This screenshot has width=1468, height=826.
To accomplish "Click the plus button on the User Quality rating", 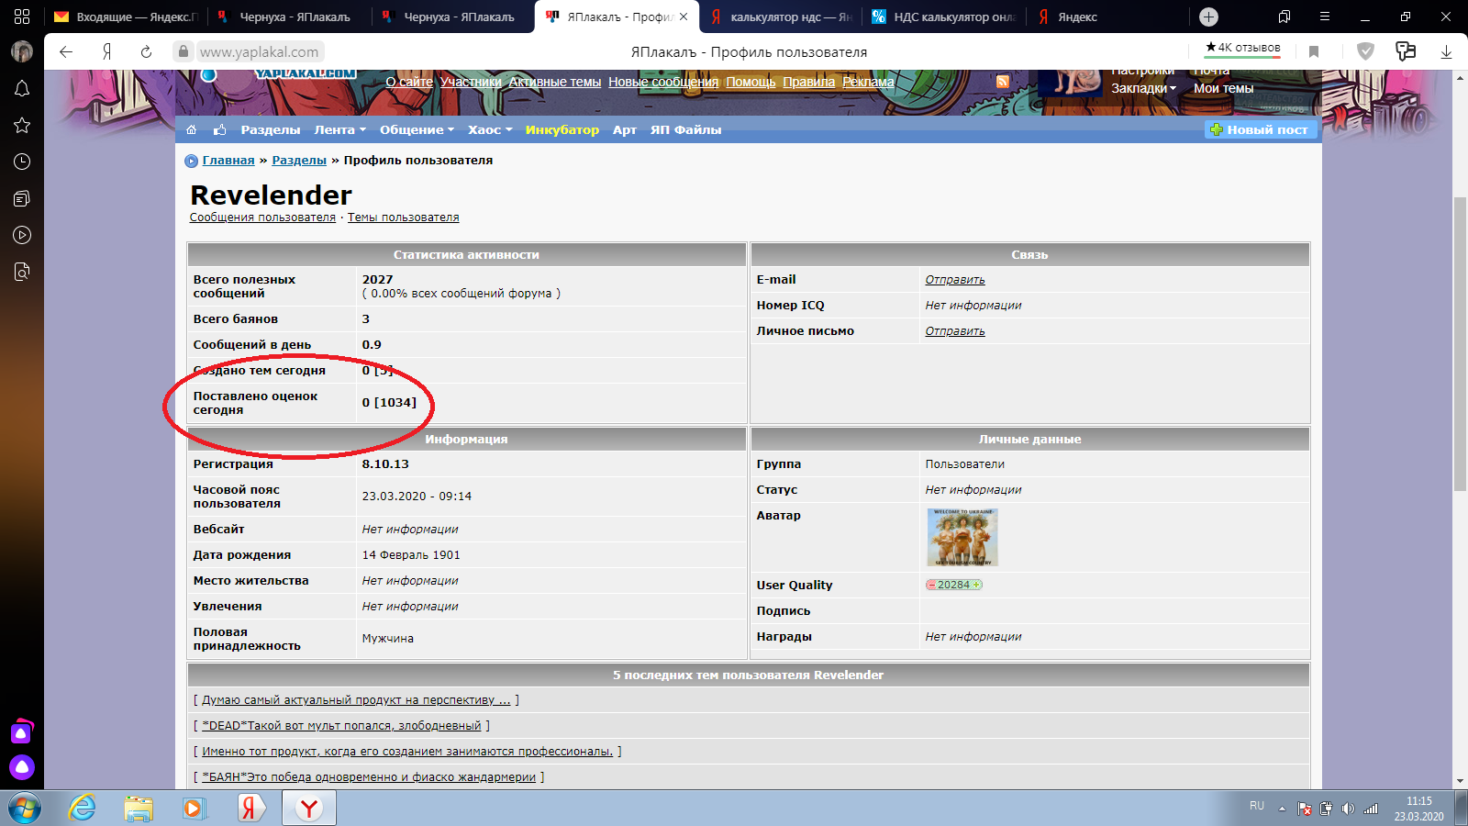I will [977, 585].
